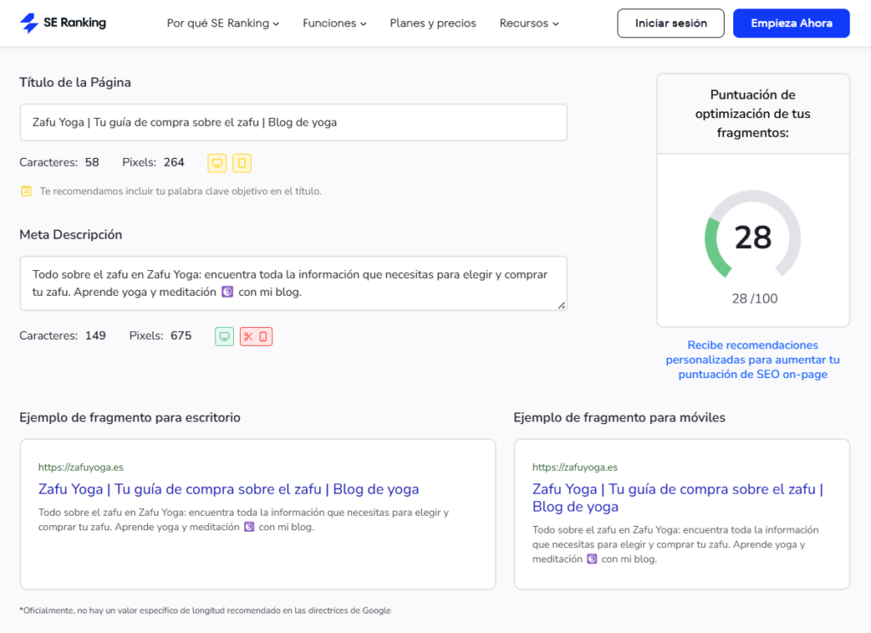Click the mobile snippet description text

coord(675,545)
